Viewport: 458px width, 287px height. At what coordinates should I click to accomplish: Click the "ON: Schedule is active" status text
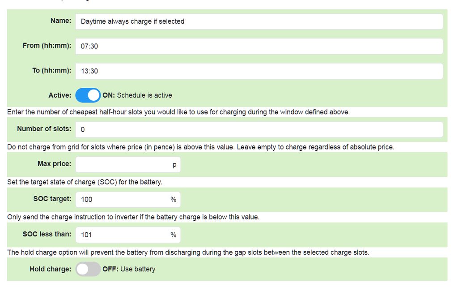[137, 95]
